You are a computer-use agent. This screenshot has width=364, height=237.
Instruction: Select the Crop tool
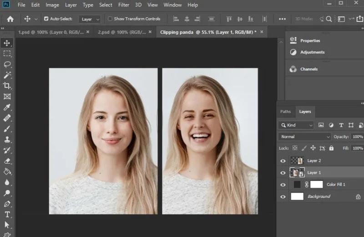coord(7,86)
